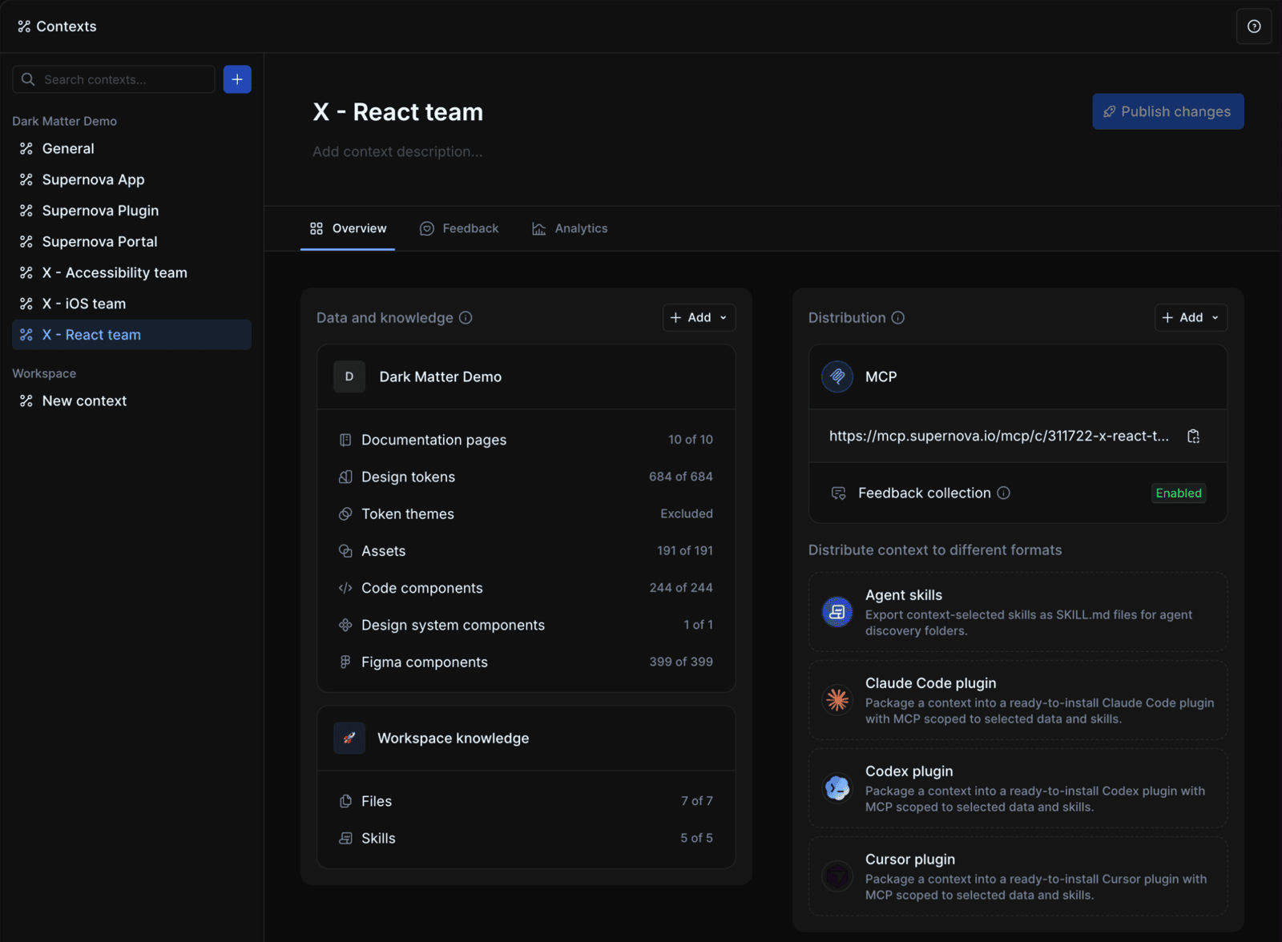This screenshot has width=1282, height=942.
Task: Open info icon beside Feedback collection
Action: pyautogui.click(x=1003, y=493)
